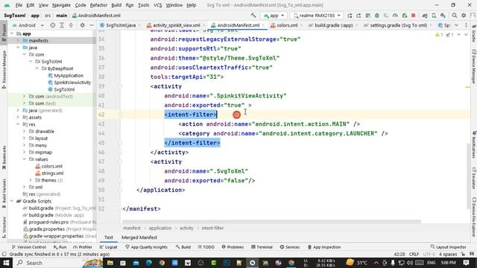Click the Windows Start button
This screenshot has height=268, width=477.
[6, 263]
